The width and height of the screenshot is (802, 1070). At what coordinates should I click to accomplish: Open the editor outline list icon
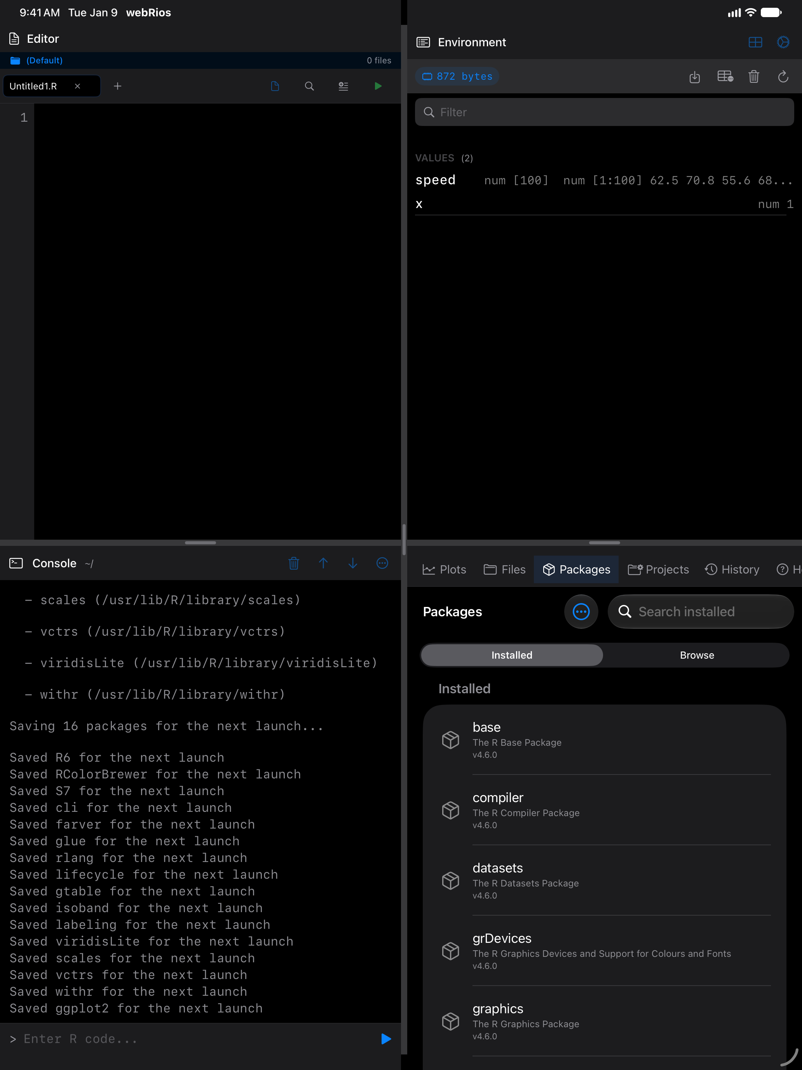(x=343, y=86)
